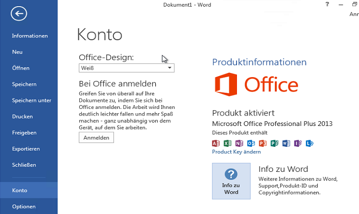Image resolution: width=359 pixels, height=214 pixels.
Task: Click the Dokument1 - Word window title
Action: pos(187,5)
